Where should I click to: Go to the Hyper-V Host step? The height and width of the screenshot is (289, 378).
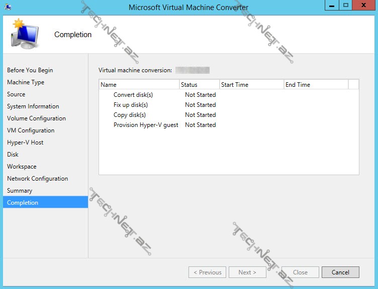pos(25,142)
